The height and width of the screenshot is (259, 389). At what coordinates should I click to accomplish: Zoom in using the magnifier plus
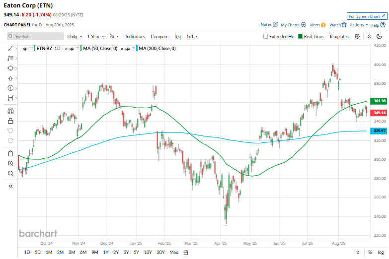(x=10, y=163)
